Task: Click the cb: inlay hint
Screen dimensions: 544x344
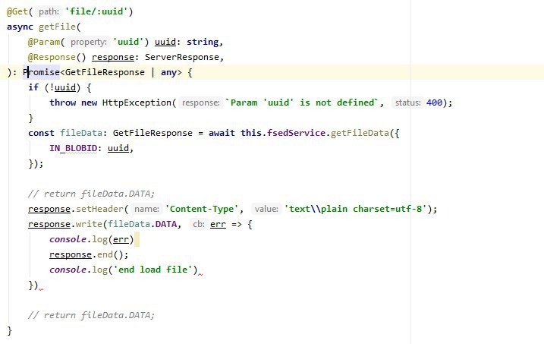Action: (199, 224)
